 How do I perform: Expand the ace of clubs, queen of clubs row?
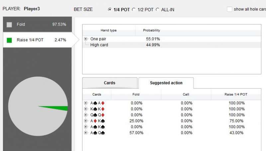pos(86,133)
